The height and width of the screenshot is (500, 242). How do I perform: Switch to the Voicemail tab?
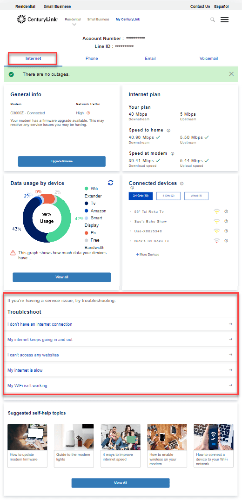[209, 59]
